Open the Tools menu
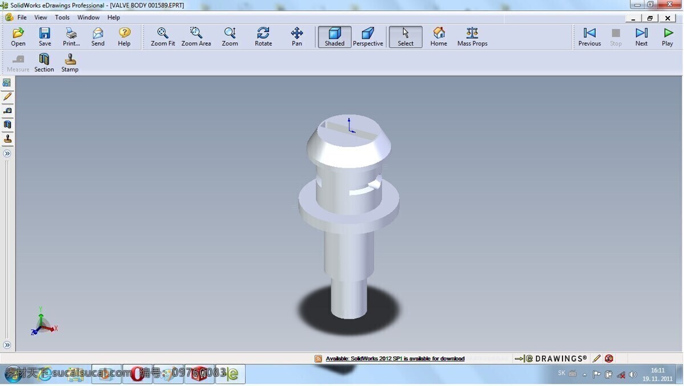This screenshot has height=386, width=684. 62,18
